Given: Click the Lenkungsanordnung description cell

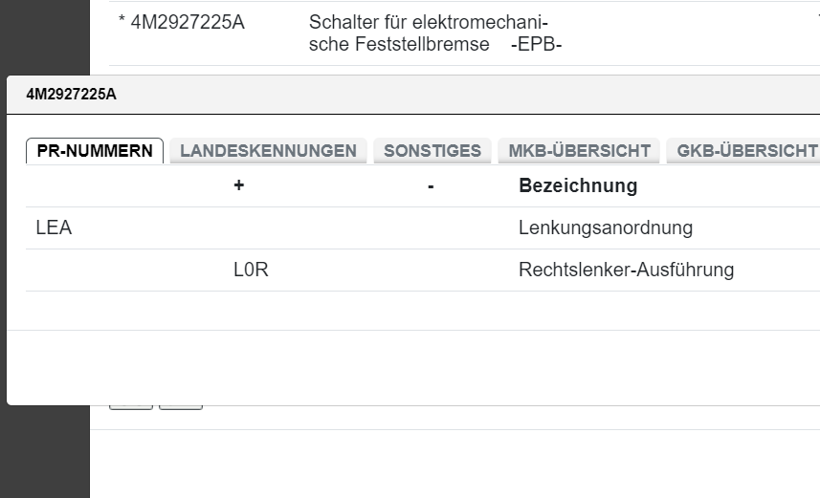Looking at the screenshot, I should click(605, 228).
